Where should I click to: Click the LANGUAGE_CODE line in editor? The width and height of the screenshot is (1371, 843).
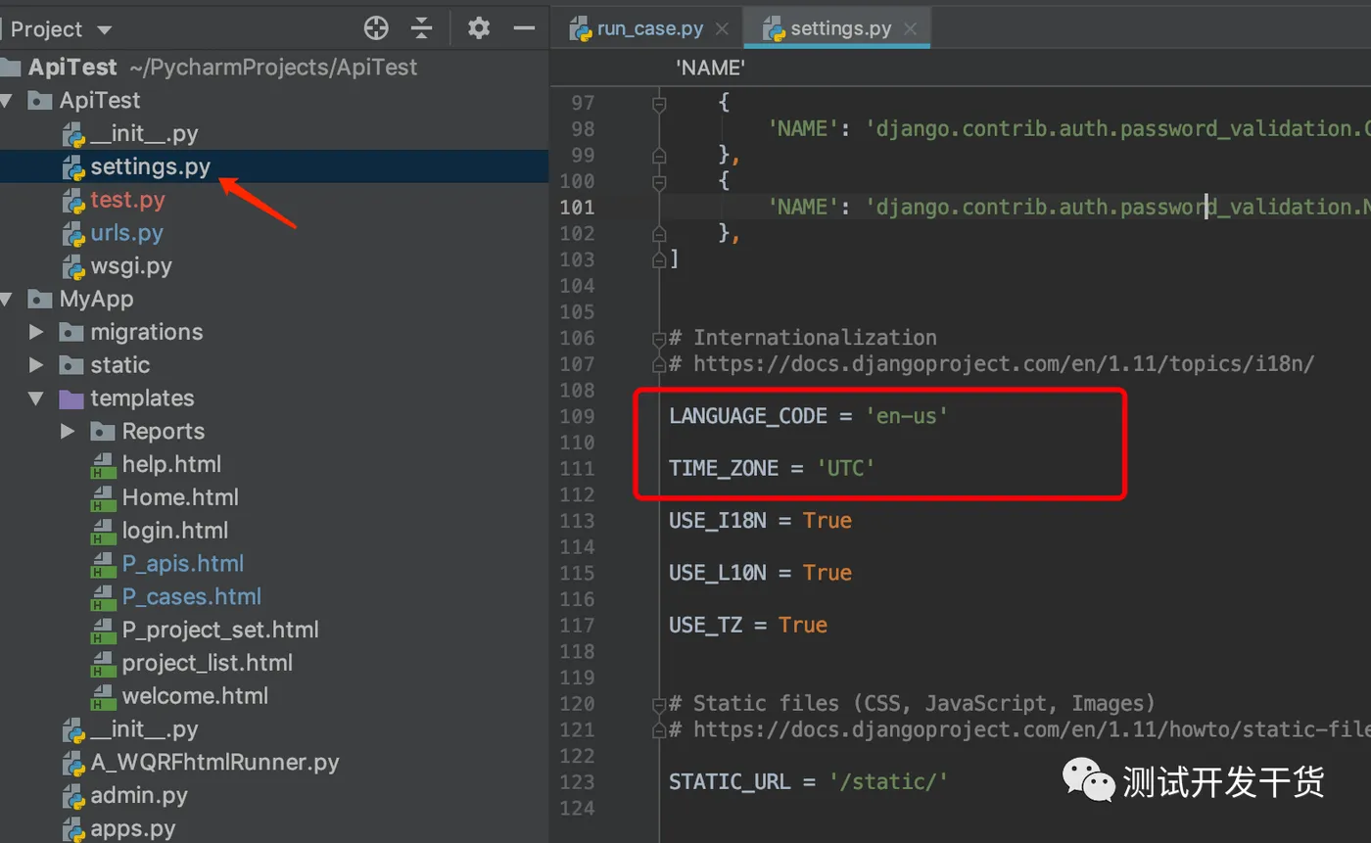809,416
